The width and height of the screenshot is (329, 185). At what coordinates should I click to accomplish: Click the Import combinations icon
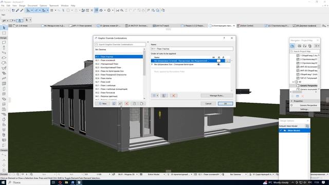(134, 104)
